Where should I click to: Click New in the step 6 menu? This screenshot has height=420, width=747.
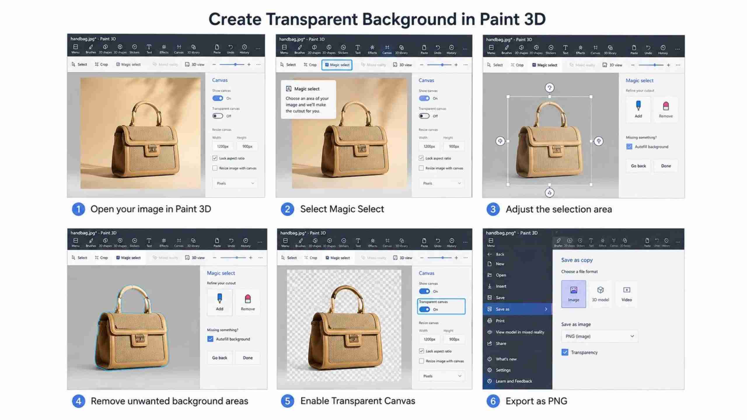pyautogui.click(x=517, y=264)
